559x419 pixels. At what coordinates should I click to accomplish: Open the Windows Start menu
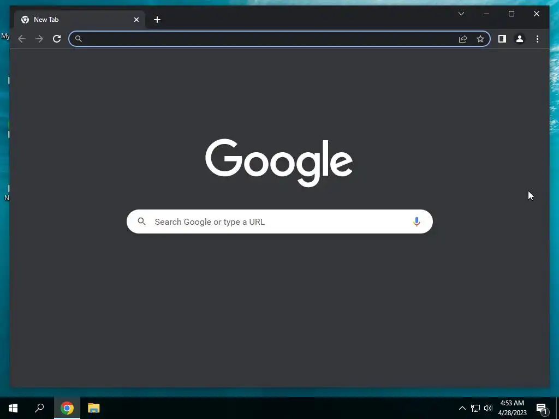point(13,408)
